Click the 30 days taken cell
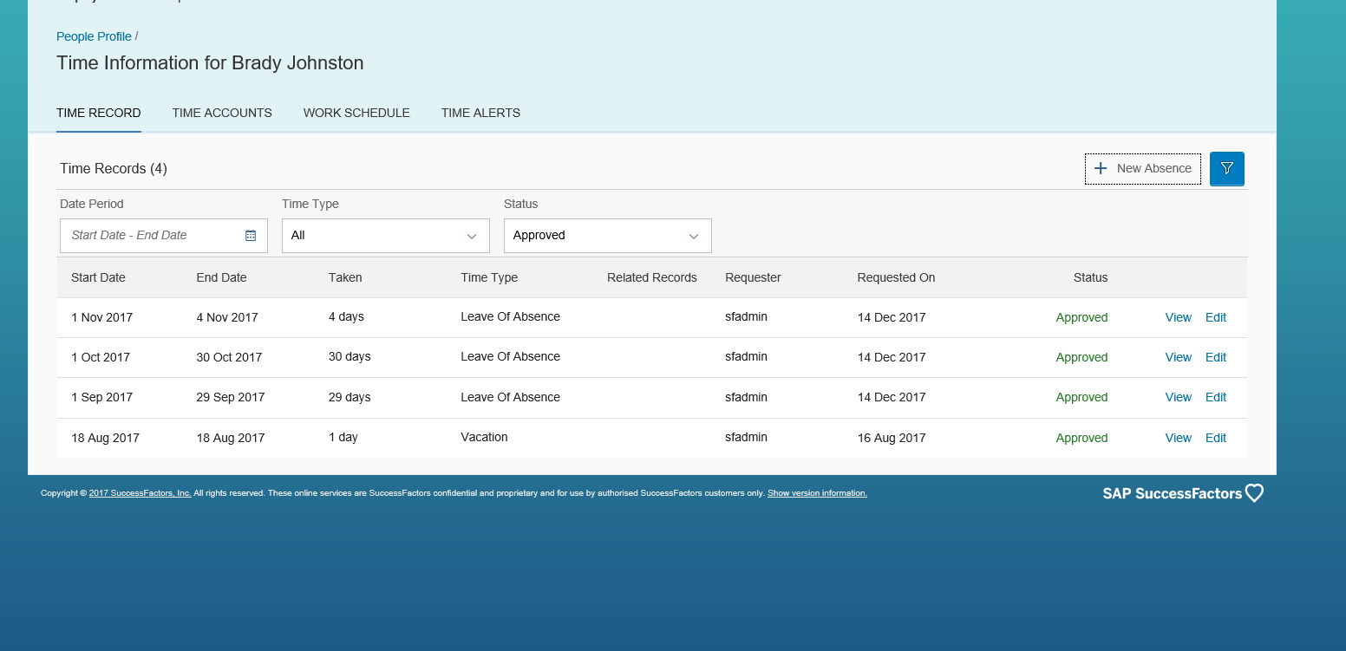Viewport: 1346px width, 651px height. 350,356
